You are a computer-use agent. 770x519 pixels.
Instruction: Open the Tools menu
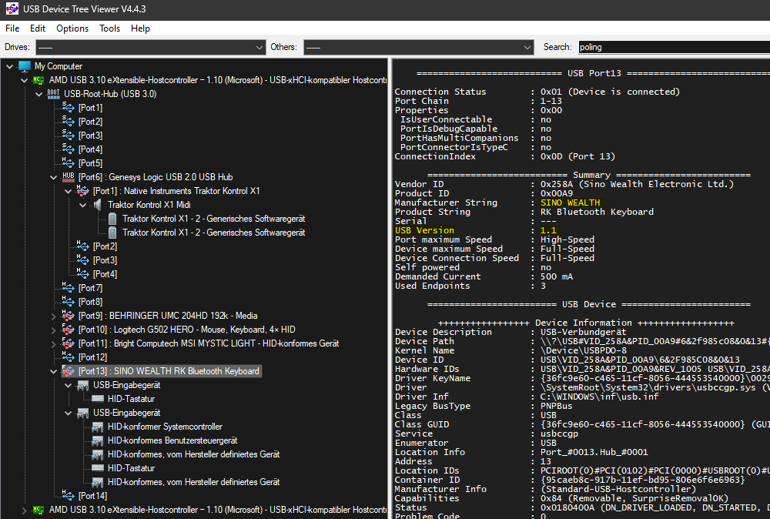pyautogui.click(x=109, y=28)
